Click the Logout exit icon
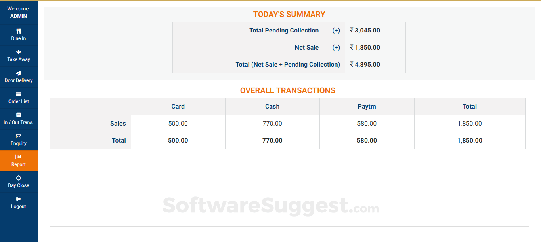This screenshot has height=244, width=541. (x=19, y=199)
